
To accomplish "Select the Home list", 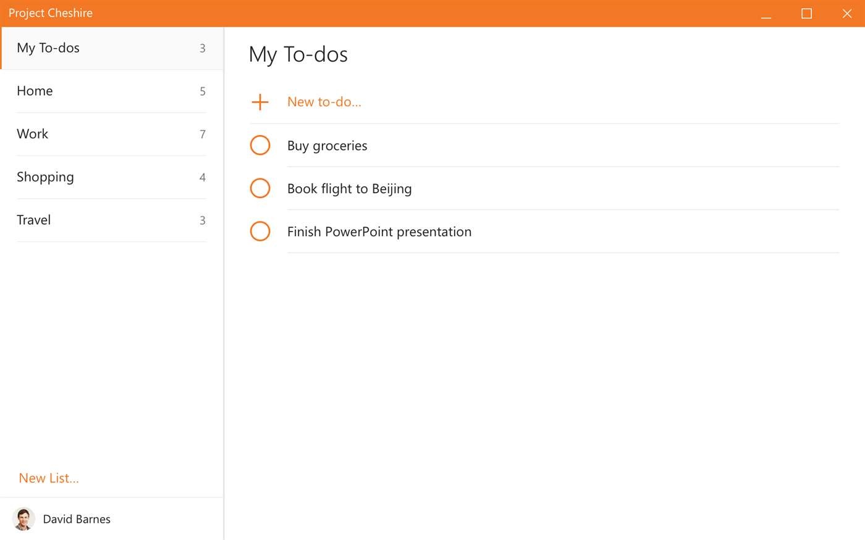I will (112, 91).
